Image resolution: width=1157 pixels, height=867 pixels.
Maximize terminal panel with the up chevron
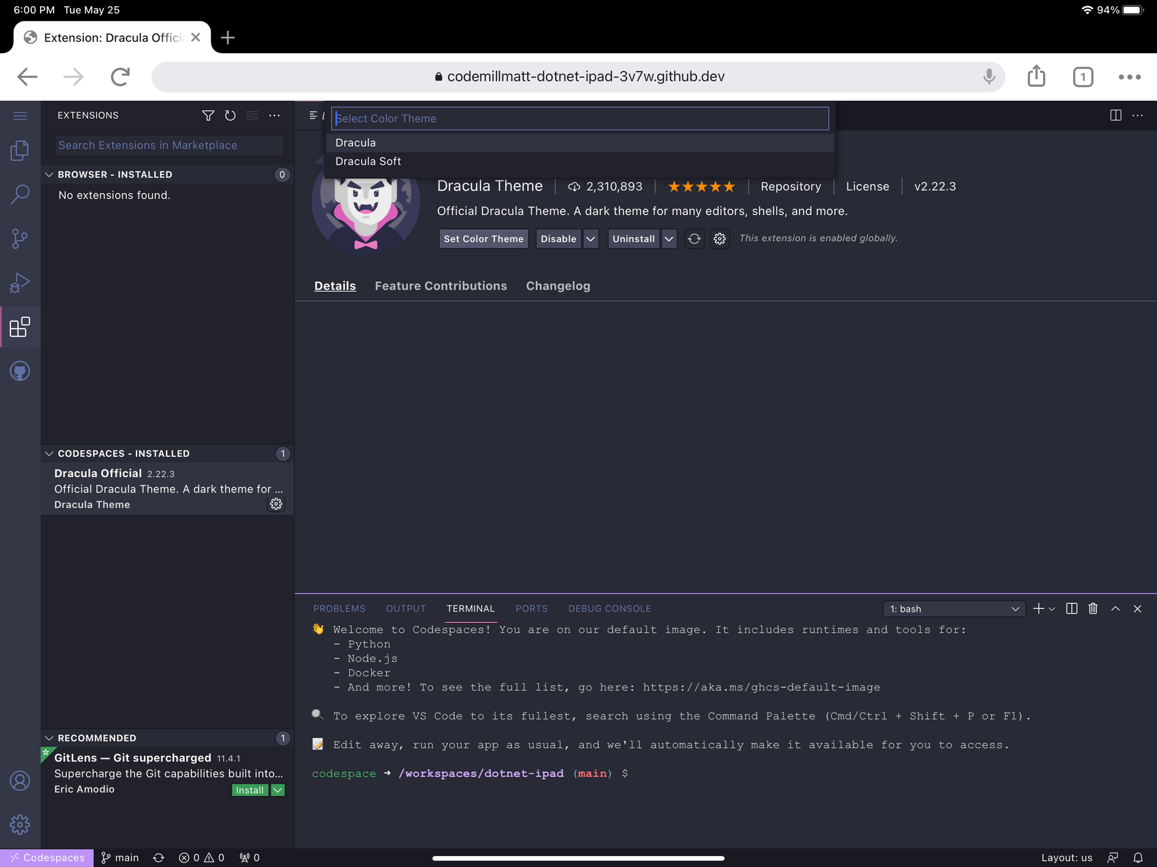click(1115, 608)
